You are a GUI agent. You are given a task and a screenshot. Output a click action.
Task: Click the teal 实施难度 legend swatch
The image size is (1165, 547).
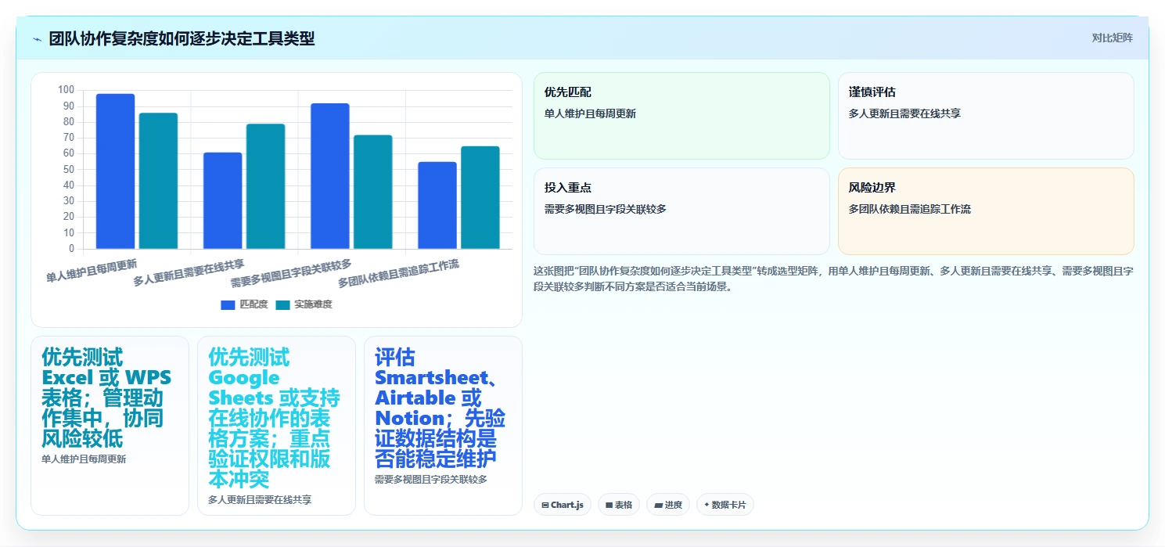pos(283,304)
